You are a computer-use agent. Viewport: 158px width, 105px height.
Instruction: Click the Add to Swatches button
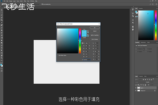pyautogui.click(x=95, y=35)
